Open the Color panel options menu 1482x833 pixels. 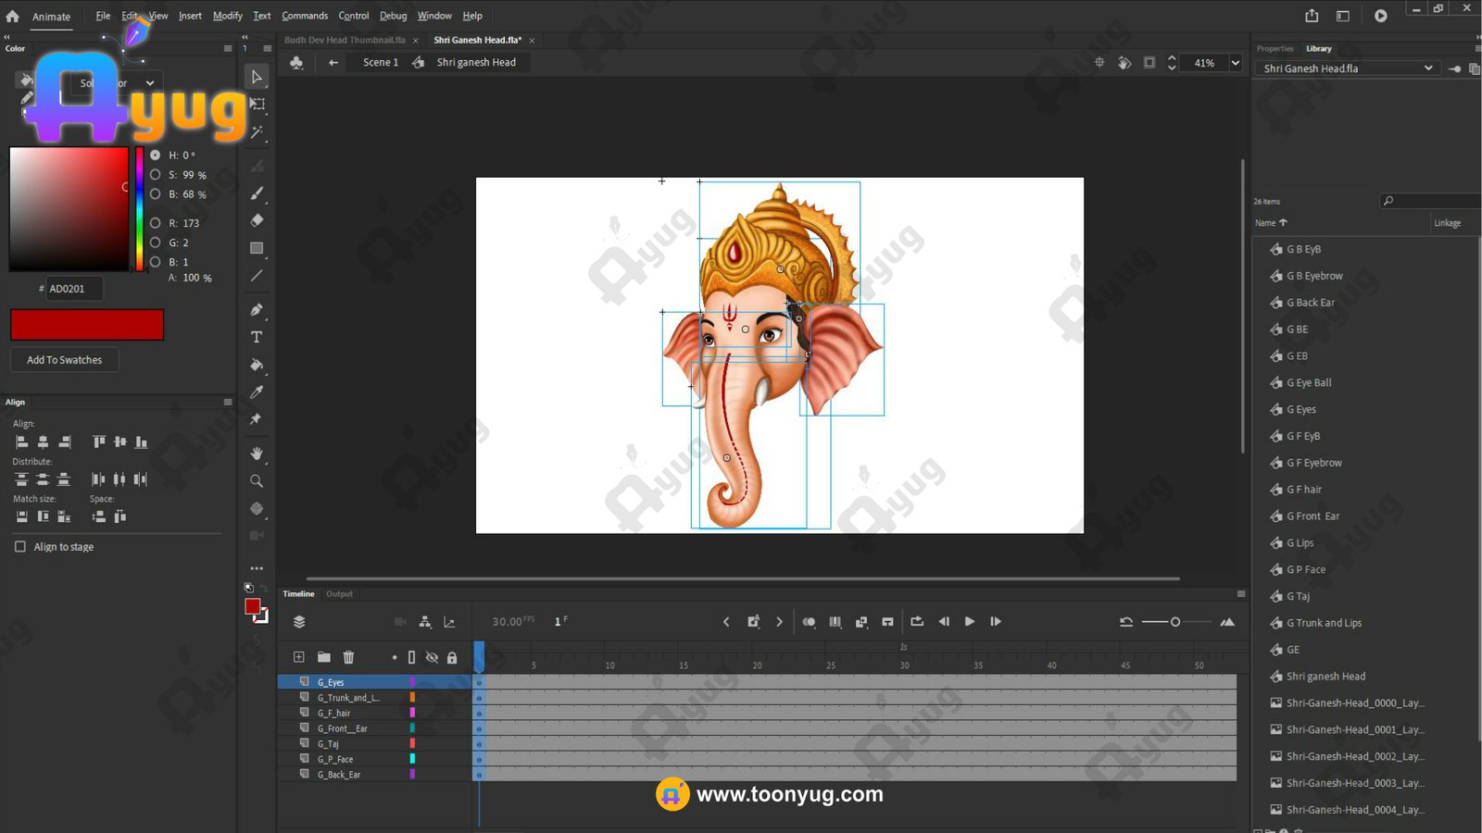tap(228, 48)
